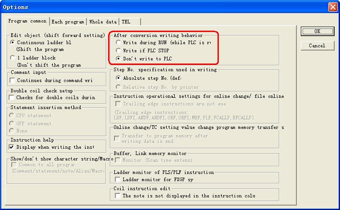Select Write during RUN radio button
The image size is (340, 210).
pyautogui.click(x=118, y=42)
